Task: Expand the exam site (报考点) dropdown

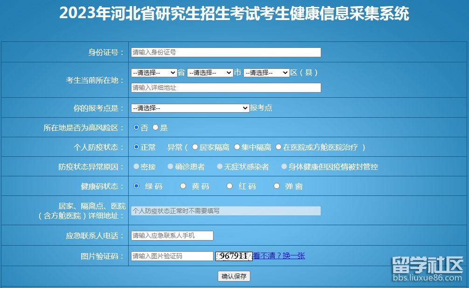Action: (190, 108)
